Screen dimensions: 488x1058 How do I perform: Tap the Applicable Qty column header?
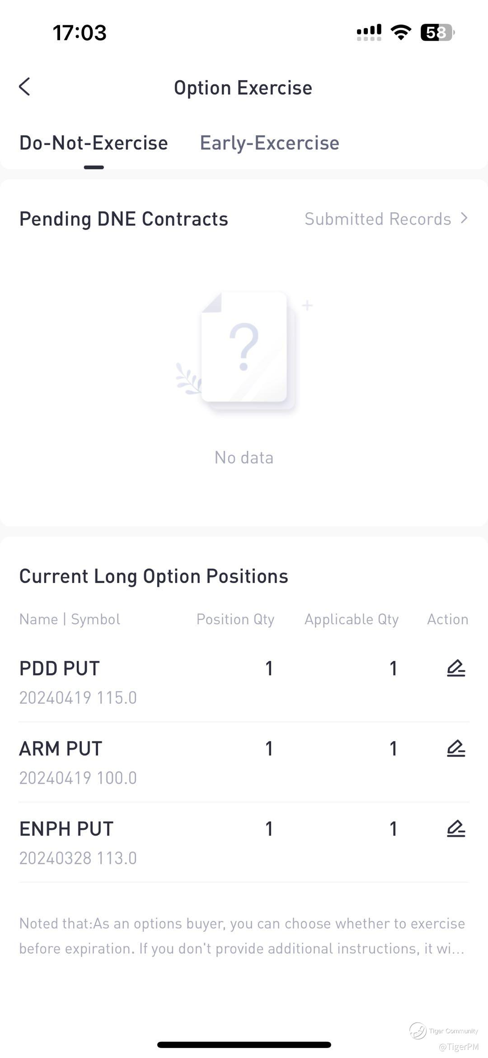coord(352,619)
